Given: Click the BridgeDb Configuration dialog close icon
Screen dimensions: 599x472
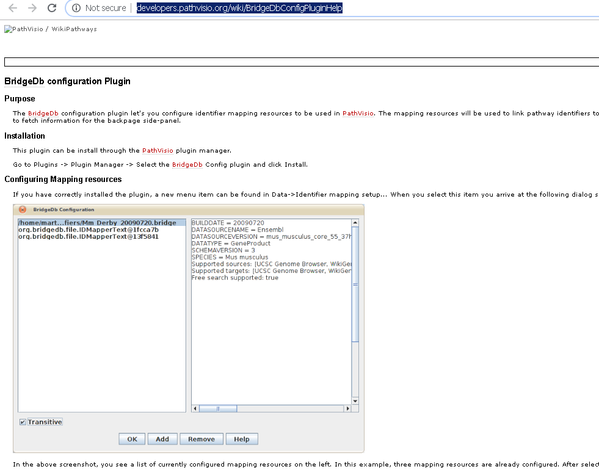Looking at the screenshot, I should click(x=23, y=209).
